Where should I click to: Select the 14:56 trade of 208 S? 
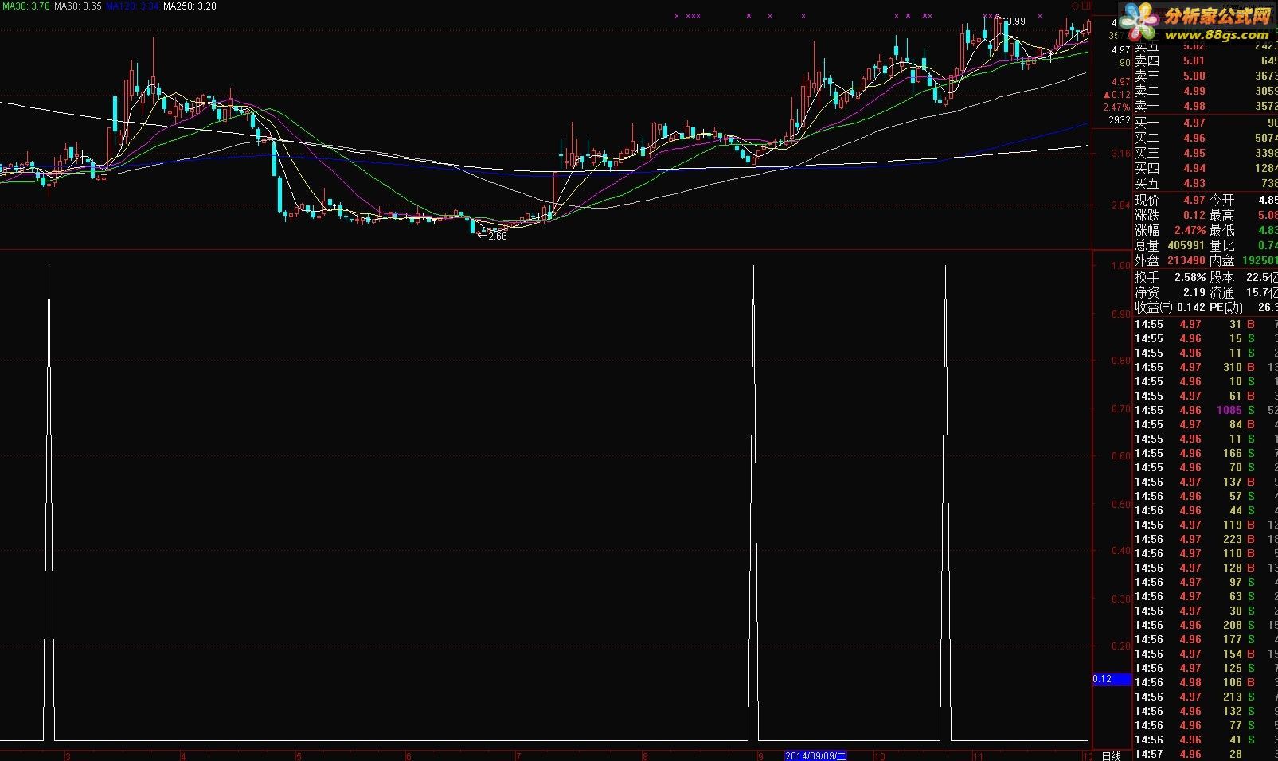[1206, 625]
